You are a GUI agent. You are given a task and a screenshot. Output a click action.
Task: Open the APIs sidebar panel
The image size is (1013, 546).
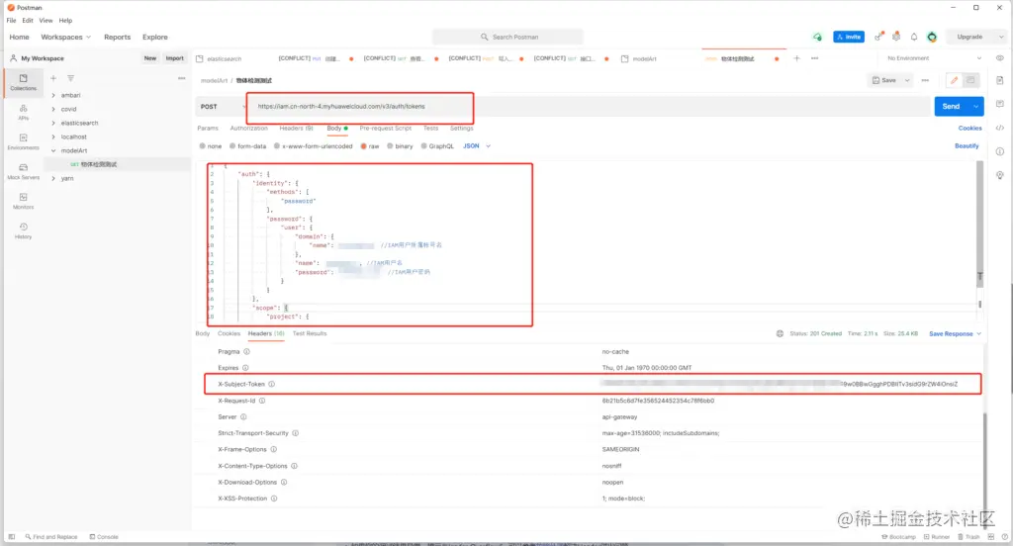24,113
